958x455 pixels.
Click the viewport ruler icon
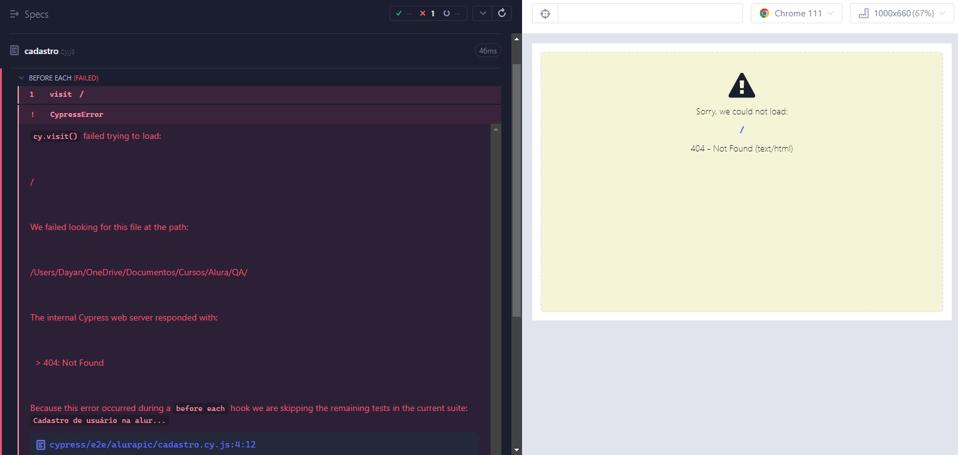[863, 13]
